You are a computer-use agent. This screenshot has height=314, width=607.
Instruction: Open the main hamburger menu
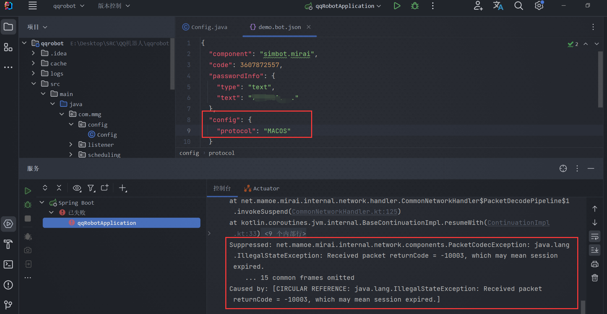coord(33,6)
